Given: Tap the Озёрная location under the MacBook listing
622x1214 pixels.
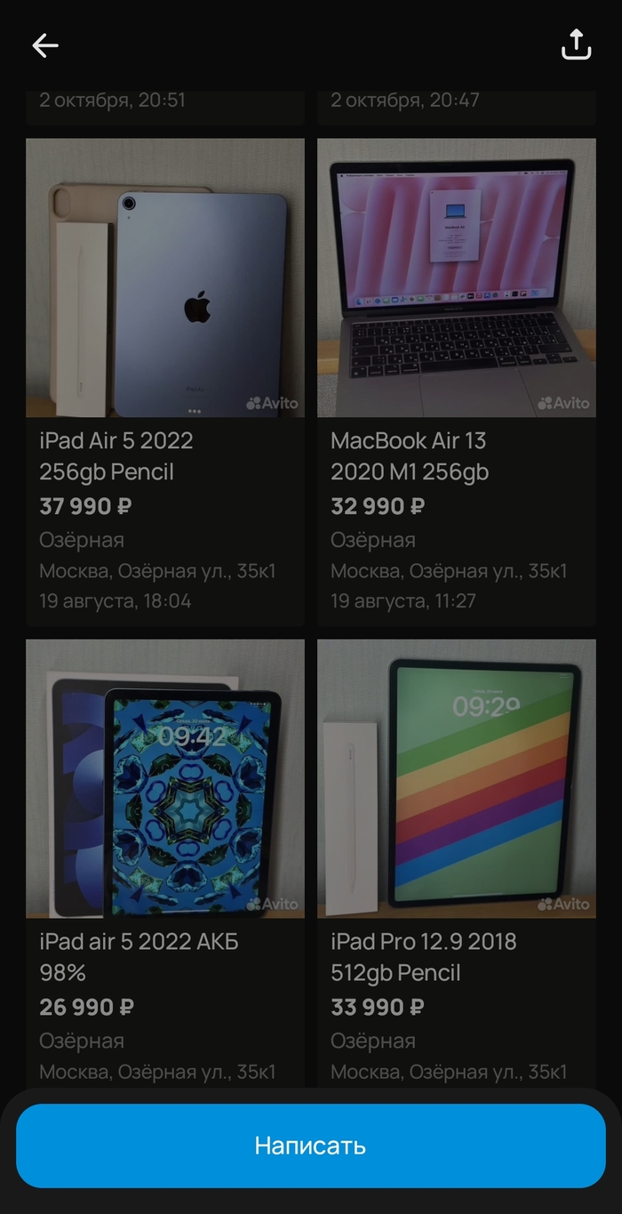Looking at the screenshot, I should [373, 540].
